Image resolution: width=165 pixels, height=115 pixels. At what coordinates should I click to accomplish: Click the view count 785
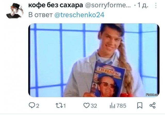(121, 106)
